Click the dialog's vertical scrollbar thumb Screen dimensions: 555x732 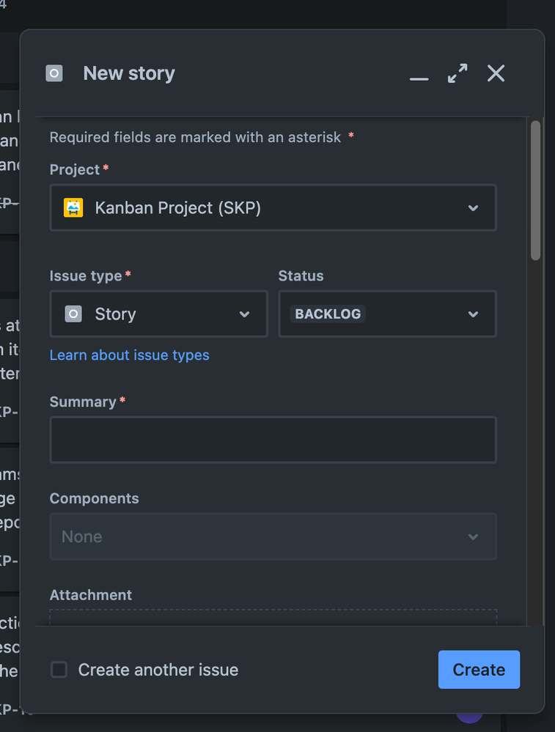pyautogui.click(x=535, y=191)
